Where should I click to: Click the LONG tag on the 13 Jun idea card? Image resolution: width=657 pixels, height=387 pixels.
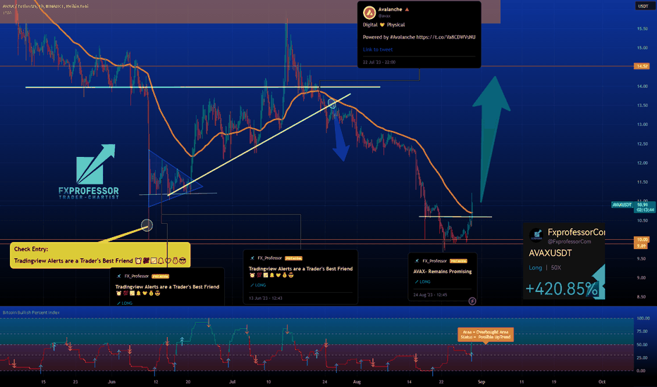point(258,286)
